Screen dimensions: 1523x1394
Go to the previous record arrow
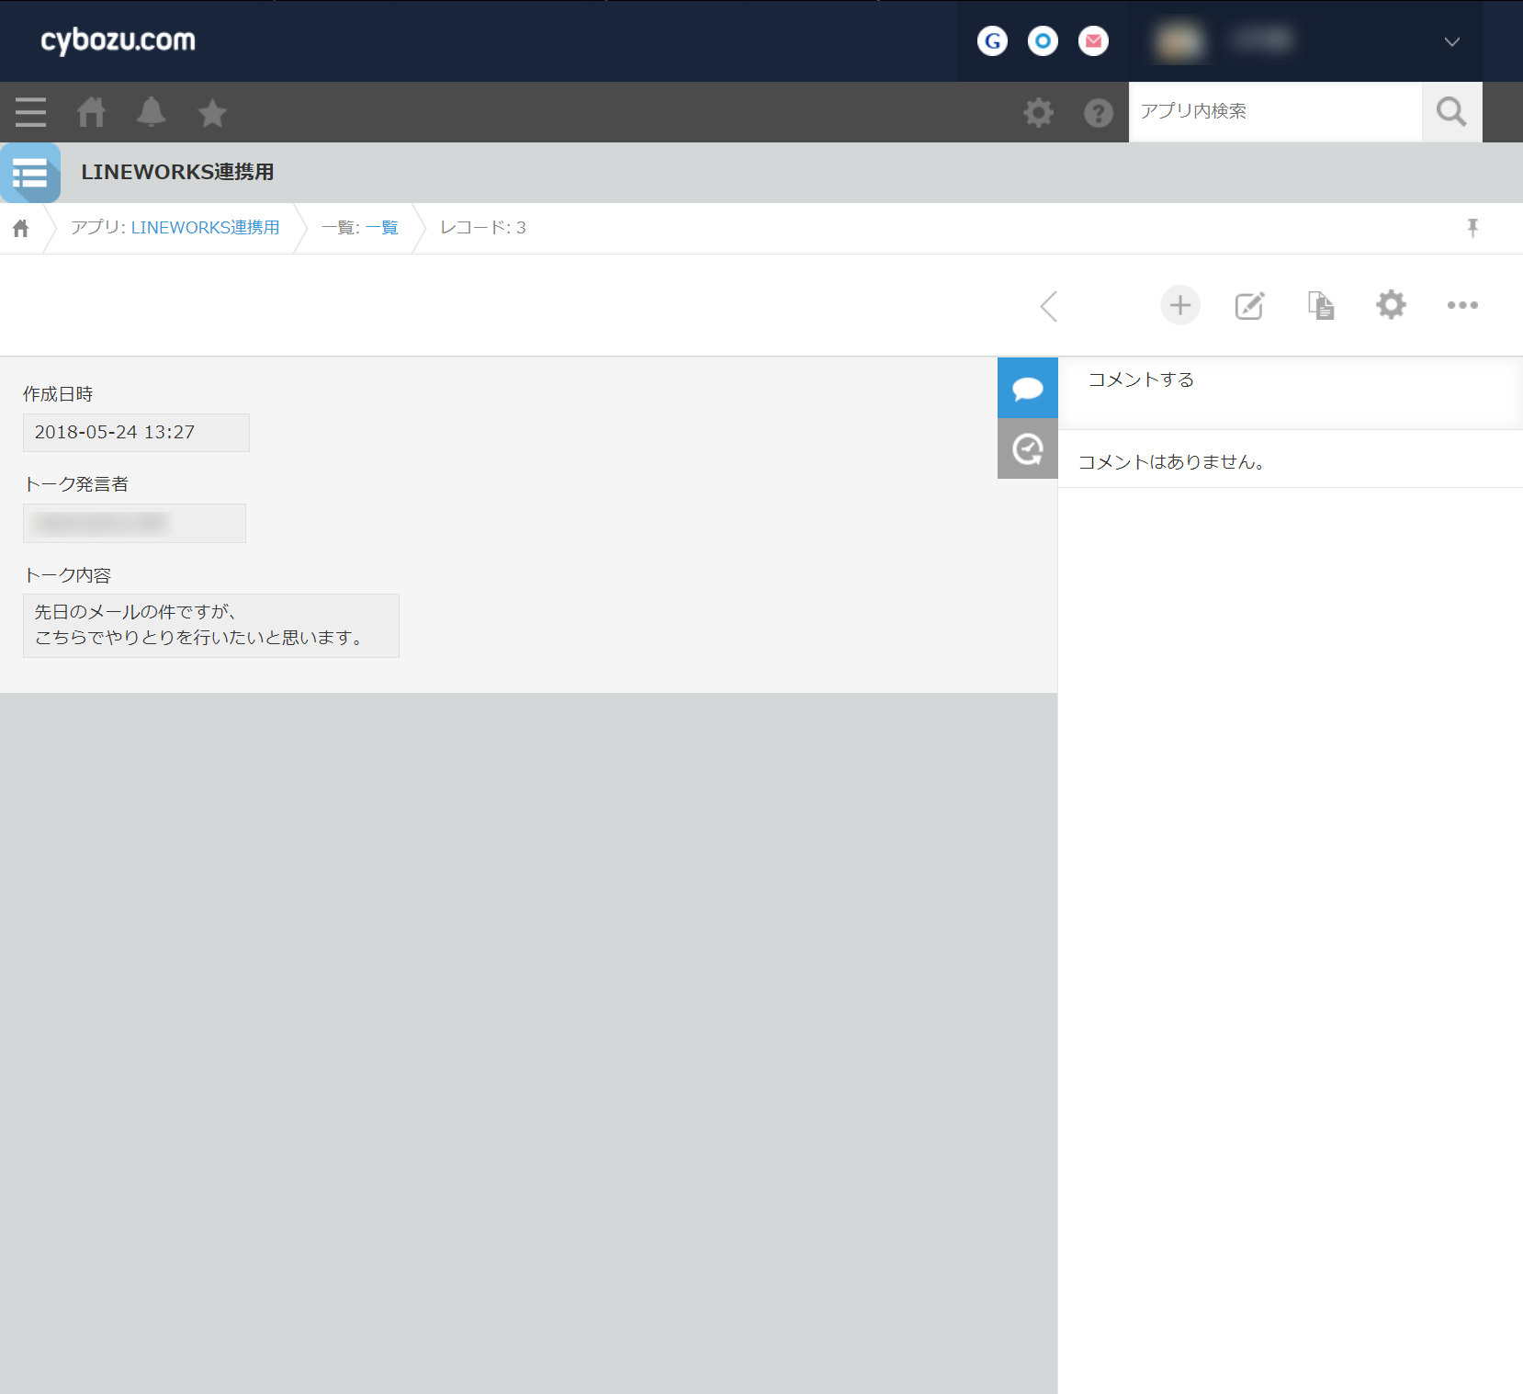click(x=1049, y=306)
